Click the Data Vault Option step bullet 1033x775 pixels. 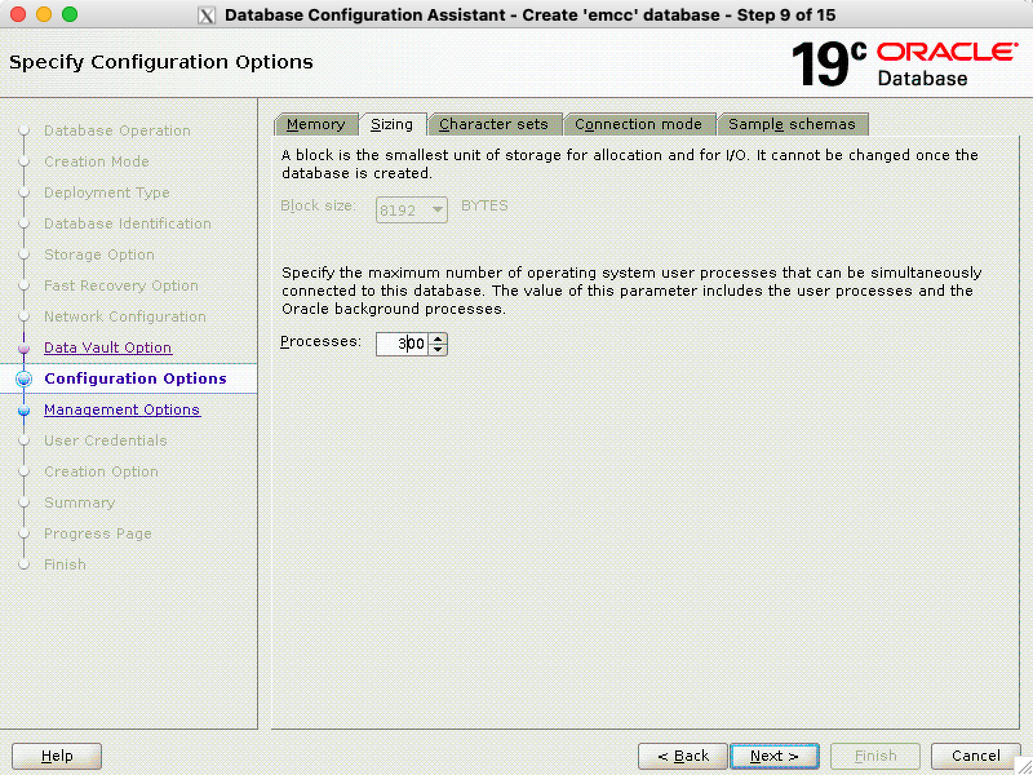[24, 349]
